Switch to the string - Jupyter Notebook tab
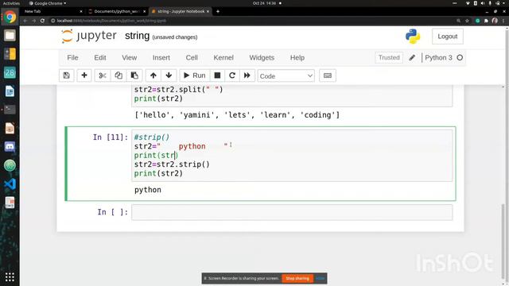The image size is (509, 286). [x=181, y=11]
